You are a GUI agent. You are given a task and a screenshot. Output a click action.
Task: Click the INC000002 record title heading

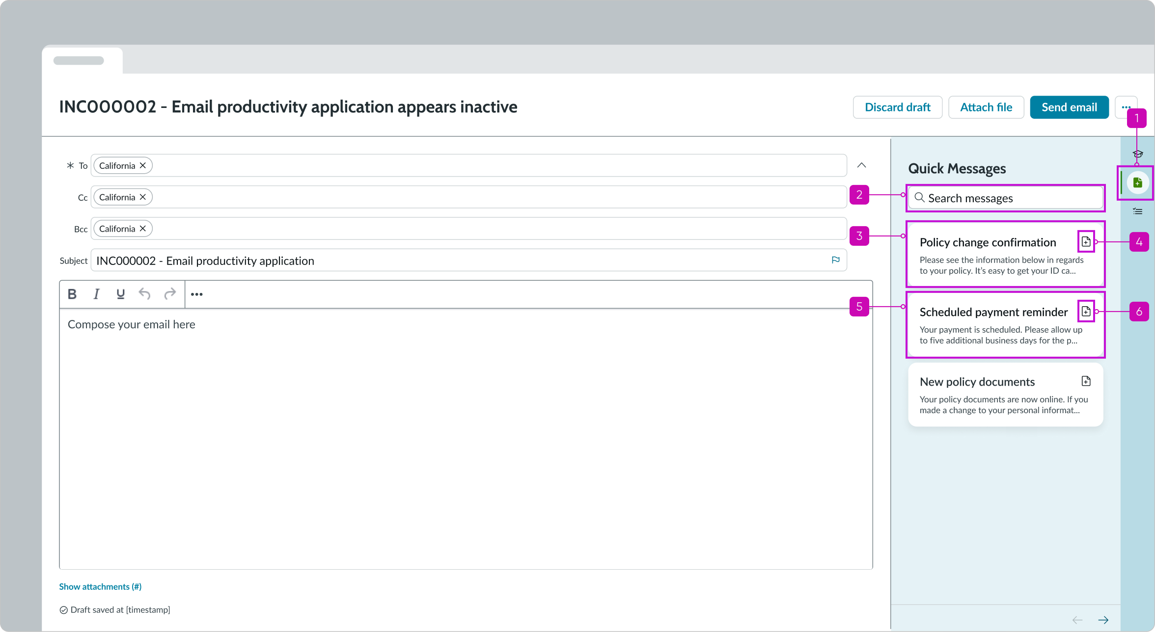tap(288, 106)
